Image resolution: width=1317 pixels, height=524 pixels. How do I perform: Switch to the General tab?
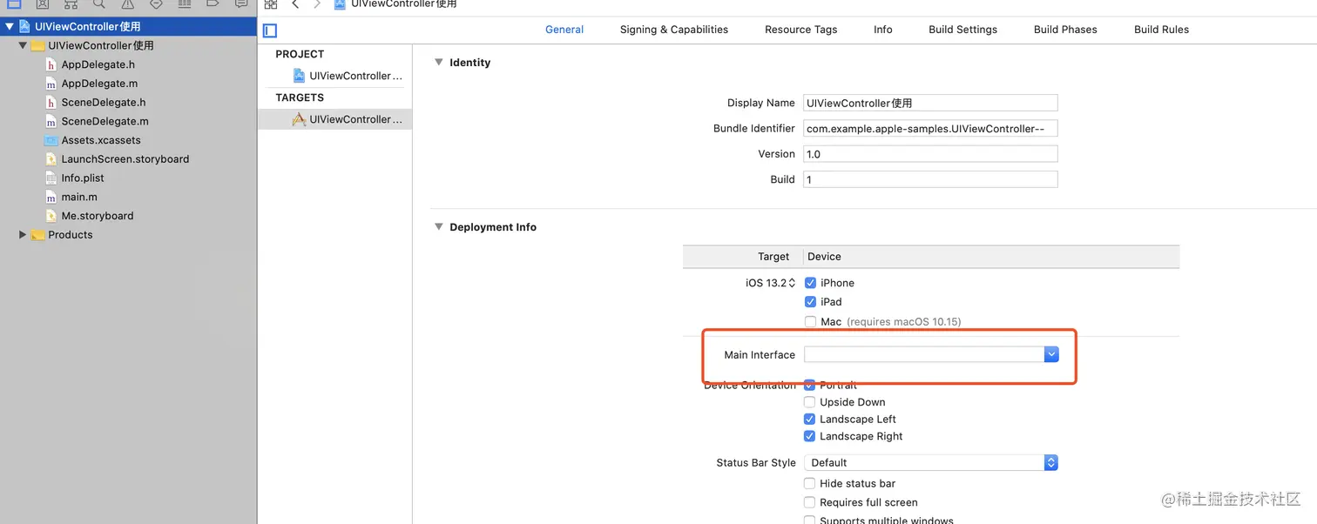[x=564, y=30]
